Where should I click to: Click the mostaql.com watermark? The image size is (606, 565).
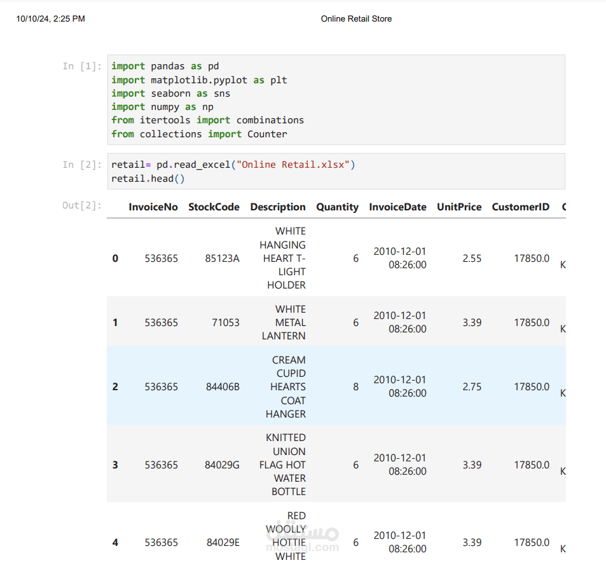click(302, 540)
